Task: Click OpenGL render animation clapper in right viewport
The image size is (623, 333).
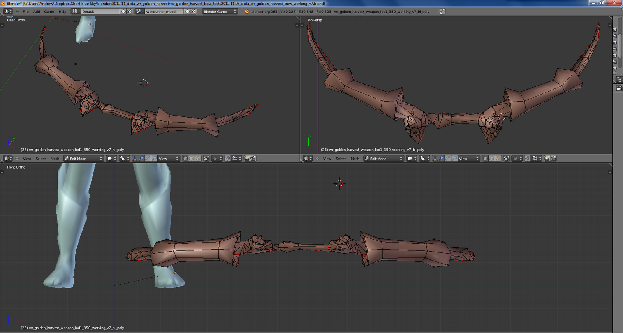Action: pos(553,159)
